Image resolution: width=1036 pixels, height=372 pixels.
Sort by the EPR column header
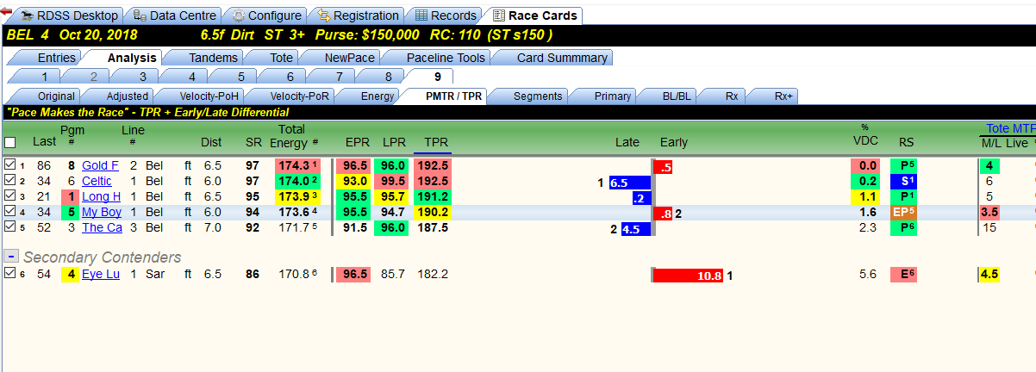coord(357,142)
